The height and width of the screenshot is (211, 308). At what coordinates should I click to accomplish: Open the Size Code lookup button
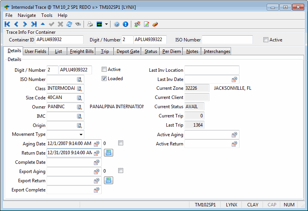pos(79,98)
